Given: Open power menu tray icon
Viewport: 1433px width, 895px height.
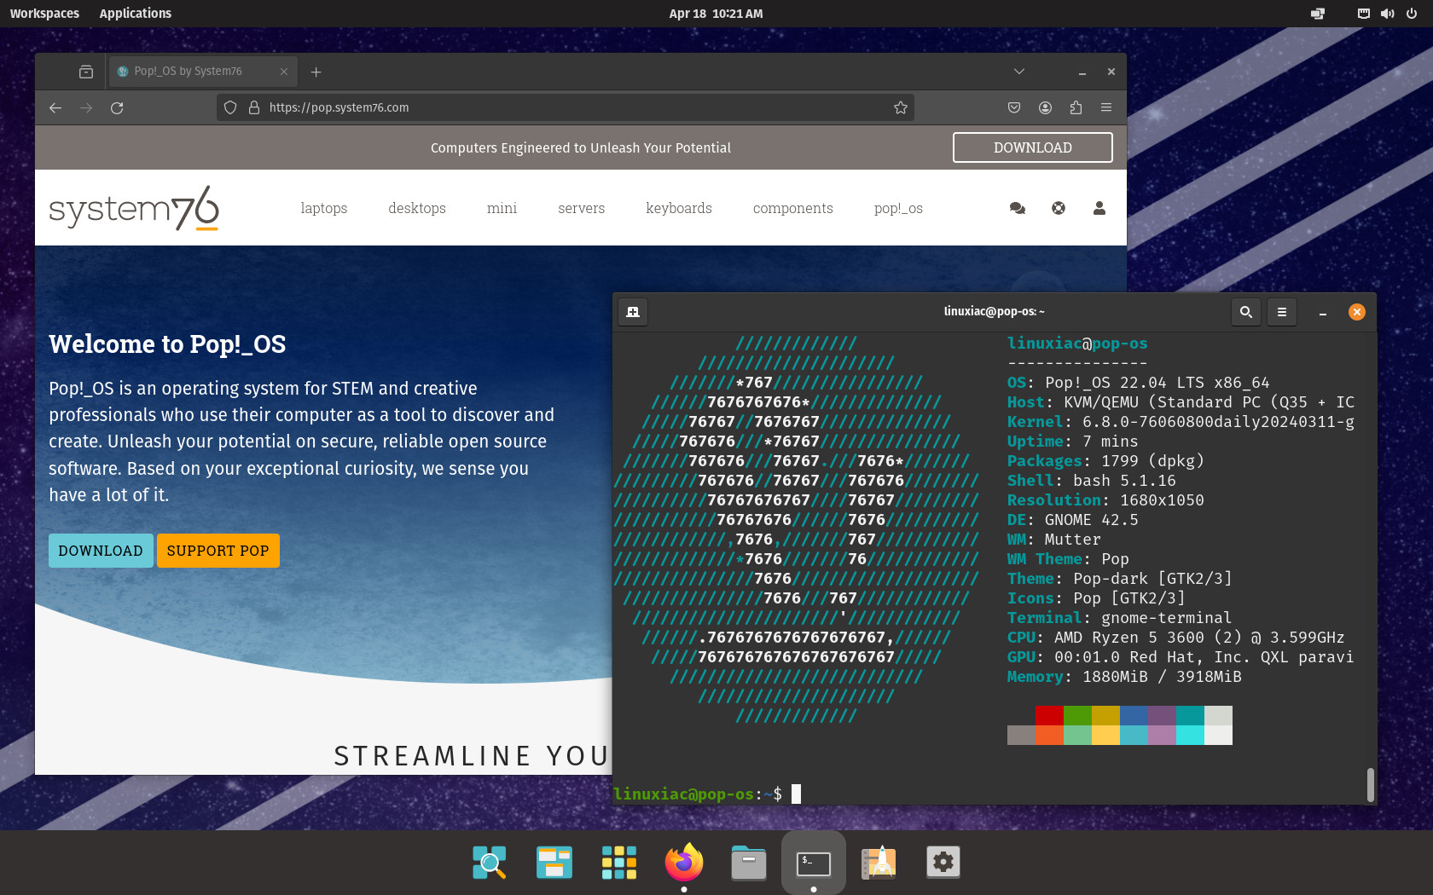Looking at the screenshot, I should pyautogui.click(x=1412, y=14).
